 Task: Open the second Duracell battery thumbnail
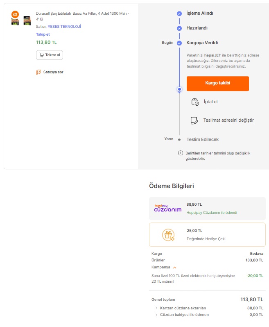[x=27, y=20]
